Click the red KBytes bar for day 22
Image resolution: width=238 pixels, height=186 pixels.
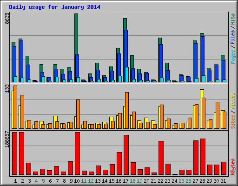pos(161,158)
